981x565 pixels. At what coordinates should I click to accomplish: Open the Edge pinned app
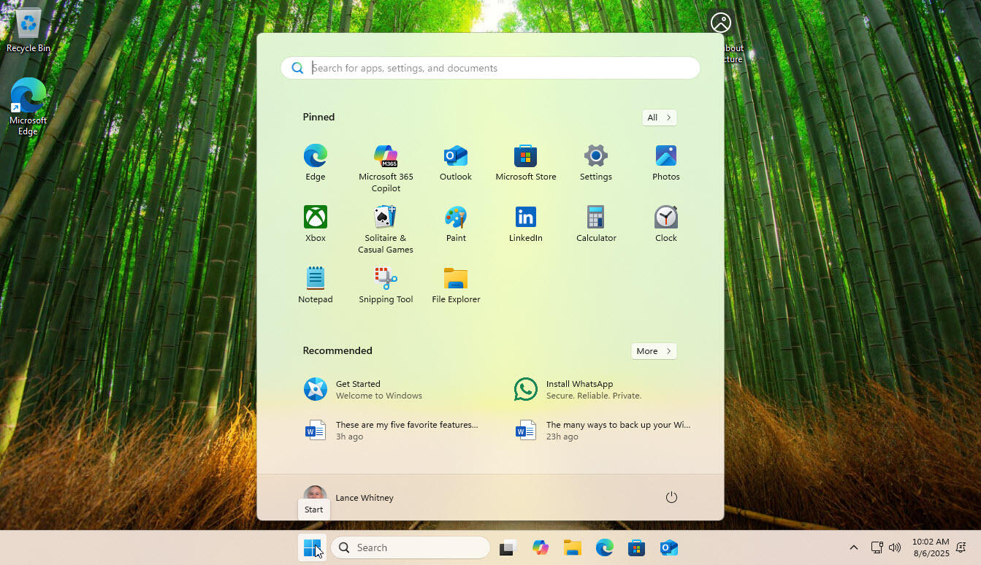315,161
